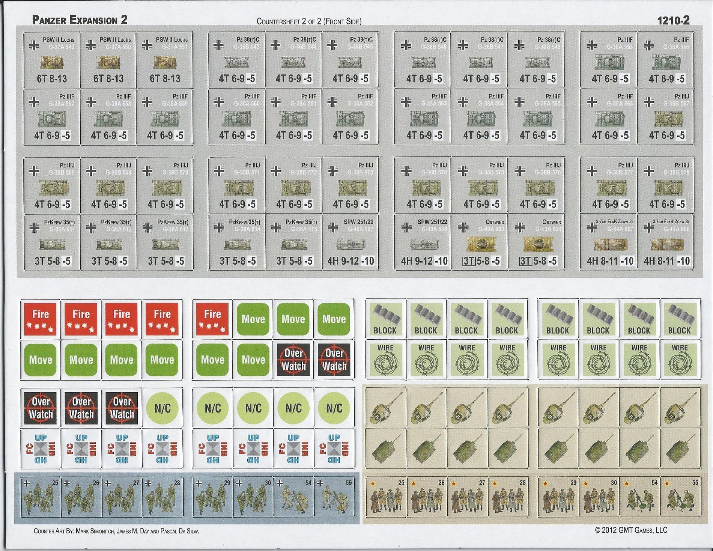
Task: Click the PSW II Luchs G-37A 549 counter
Action: point(52,60)
